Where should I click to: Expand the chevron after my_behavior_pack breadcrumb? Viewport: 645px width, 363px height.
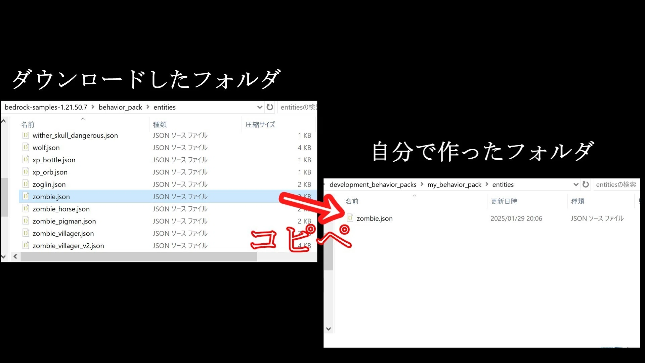coord(487,184)
